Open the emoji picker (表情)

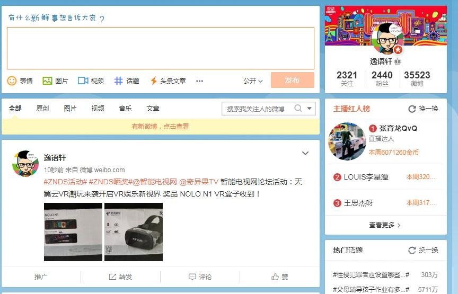pyautogui.click(x=20, y=81)
